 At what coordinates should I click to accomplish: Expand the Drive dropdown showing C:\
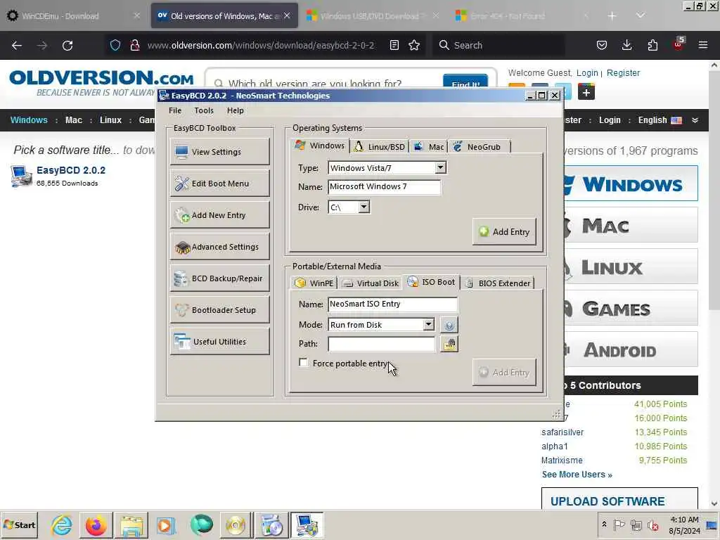coord(364,207)
